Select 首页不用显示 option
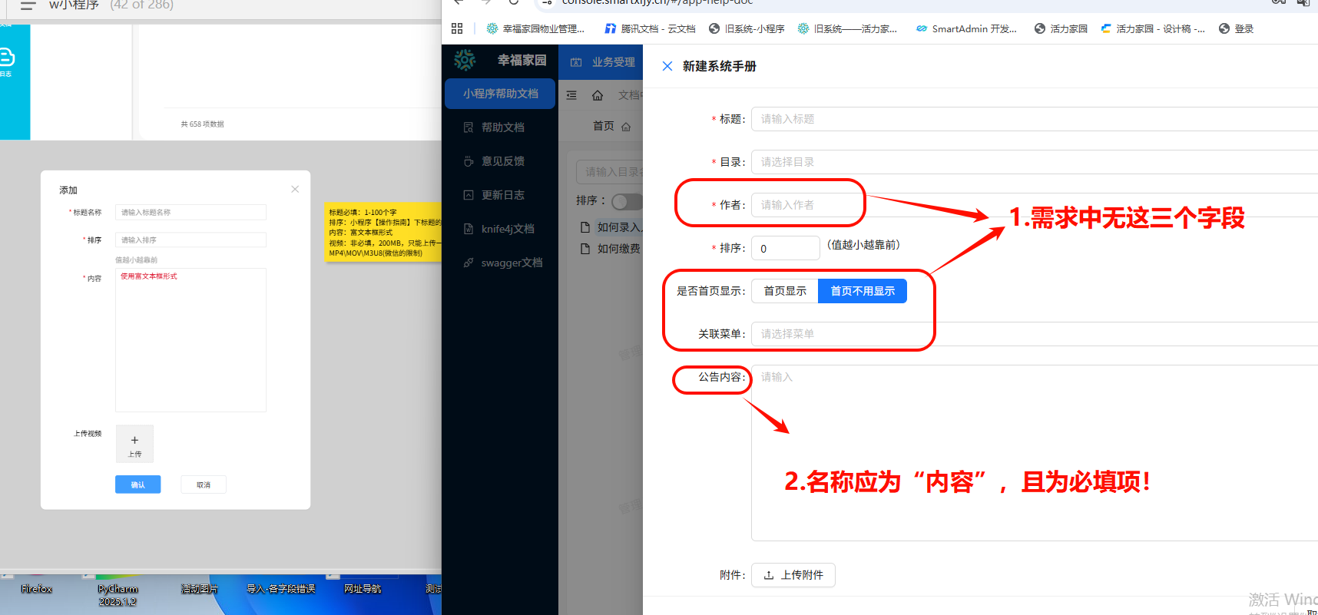Screen dimensions: 1318x615 tap(862, 291)
